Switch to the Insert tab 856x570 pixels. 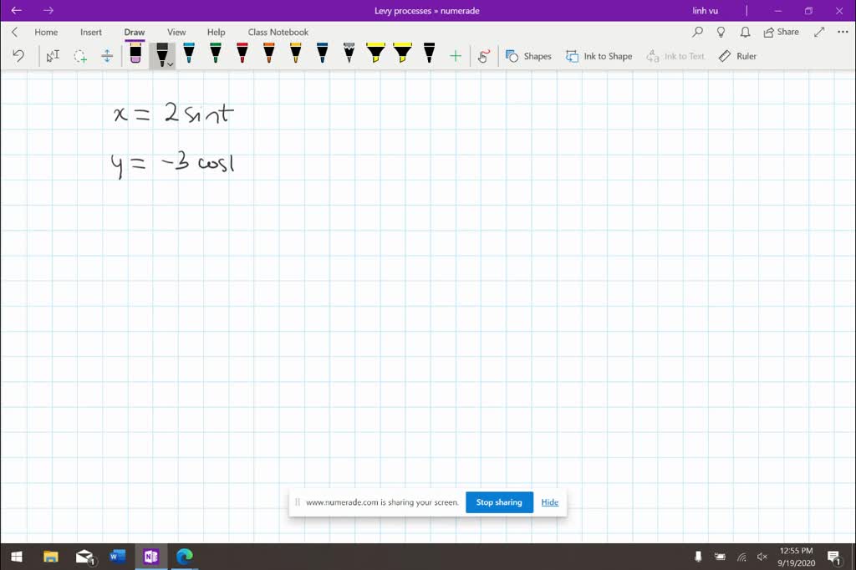click(x=90, y=32)
